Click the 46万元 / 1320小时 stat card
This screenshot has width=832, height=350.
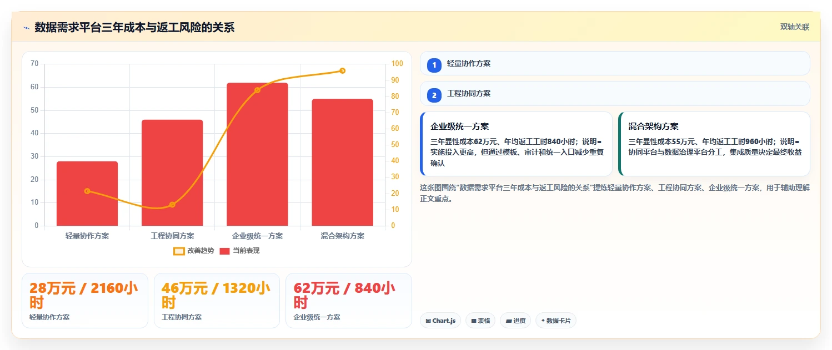(217, 300)
